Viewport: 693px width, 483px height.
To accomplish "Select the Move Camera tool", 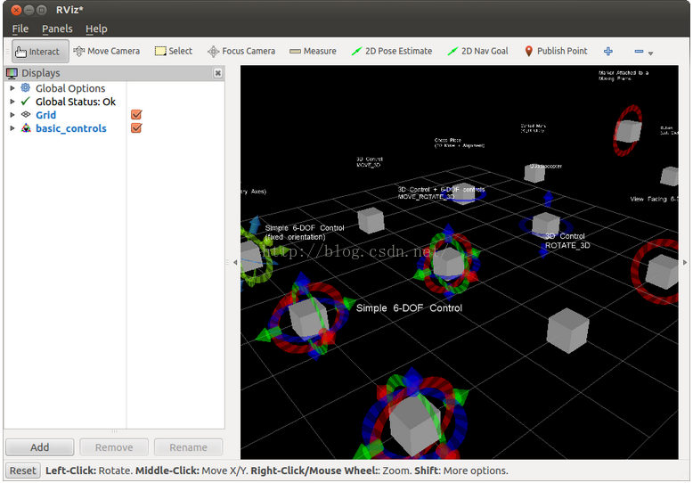I will 107,52.
